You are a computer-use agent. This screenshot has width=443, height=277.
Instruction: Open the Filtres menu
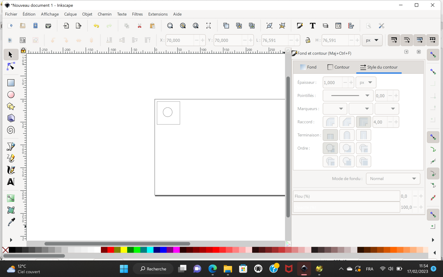pos(137,14)
